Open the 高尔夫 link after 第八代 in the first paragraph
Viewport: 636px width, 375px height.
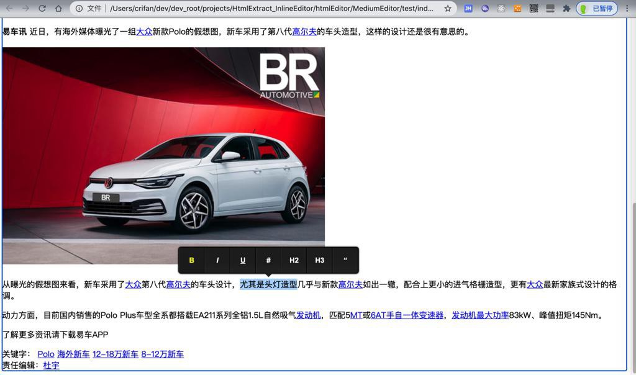[304, 32]
